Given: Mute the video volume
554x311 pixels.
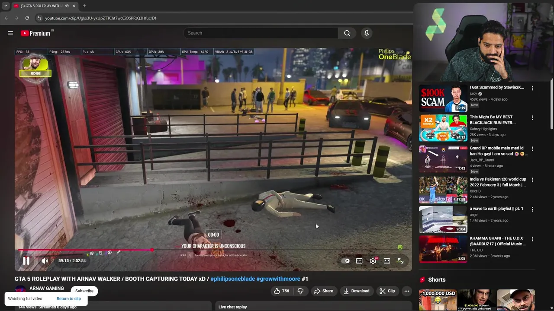Looking at the screenshot, I should (x=45, y=261).
